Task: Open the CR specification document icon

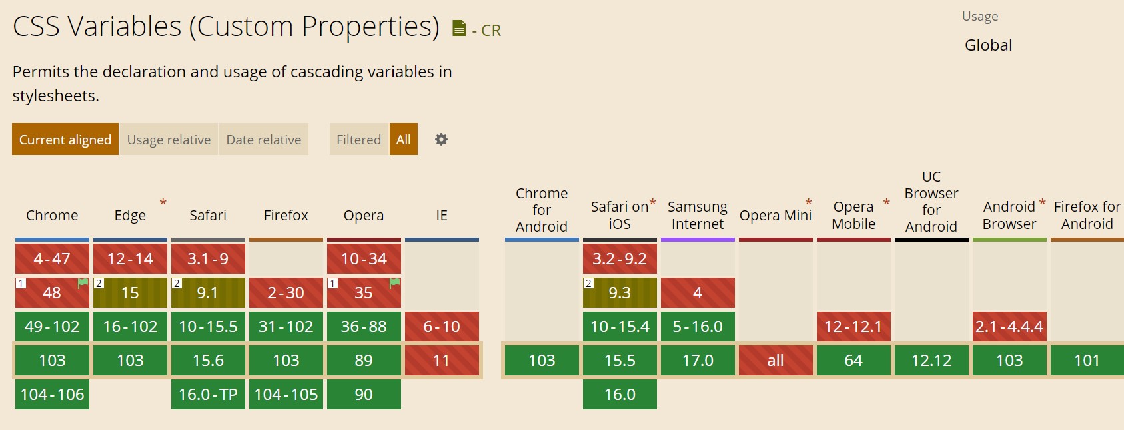Action: point(458,28)
